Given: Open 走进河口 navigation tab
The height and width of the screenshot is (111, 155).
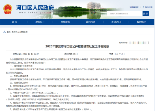Looking at the screenshot, I should pyautogui.click(x=116, y=22).
